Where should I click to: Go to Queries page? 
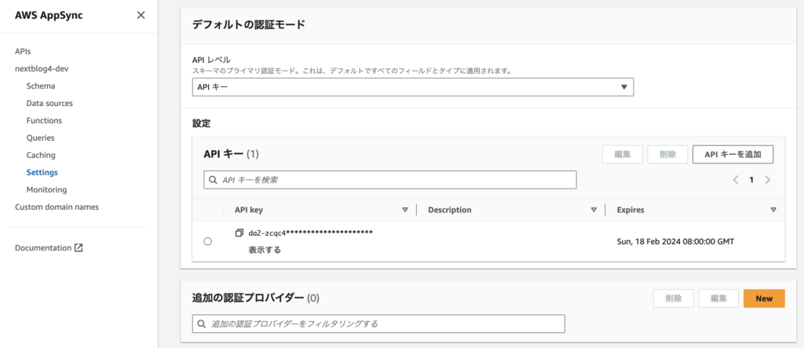tap(40, 138)
